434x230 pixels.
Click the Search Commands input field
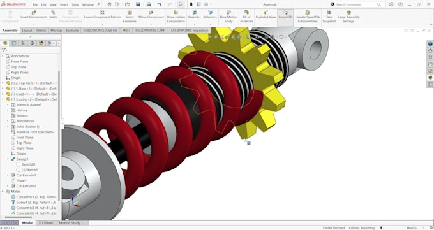tap(356, 4)
